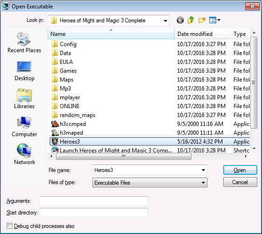Sort by Date modified column
The width and height of the screenshot is (262, 234).
(x=203, y=34)
